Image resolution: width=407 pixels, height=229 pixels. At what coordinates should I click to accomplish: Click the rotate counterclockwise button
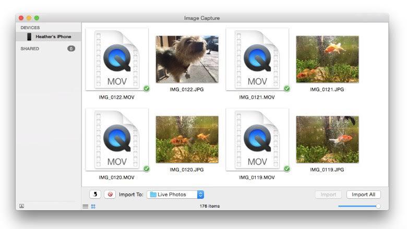tap(95, 194)
